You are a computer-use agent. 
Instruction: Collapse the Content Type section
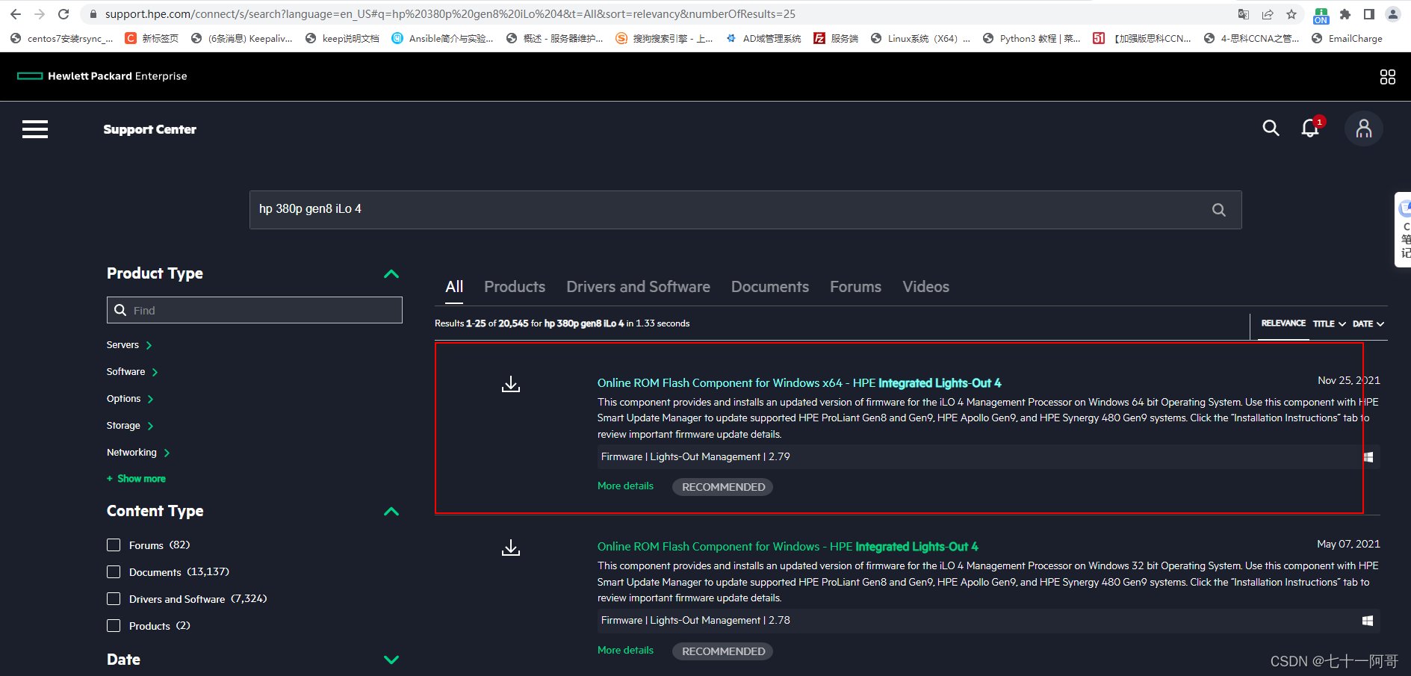click(391, 512)
